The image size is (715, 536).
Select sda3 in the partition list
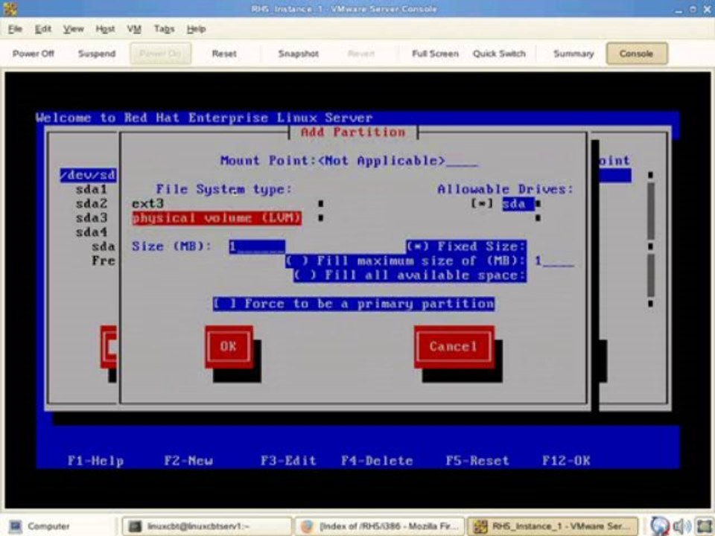[x=91, y=218]
